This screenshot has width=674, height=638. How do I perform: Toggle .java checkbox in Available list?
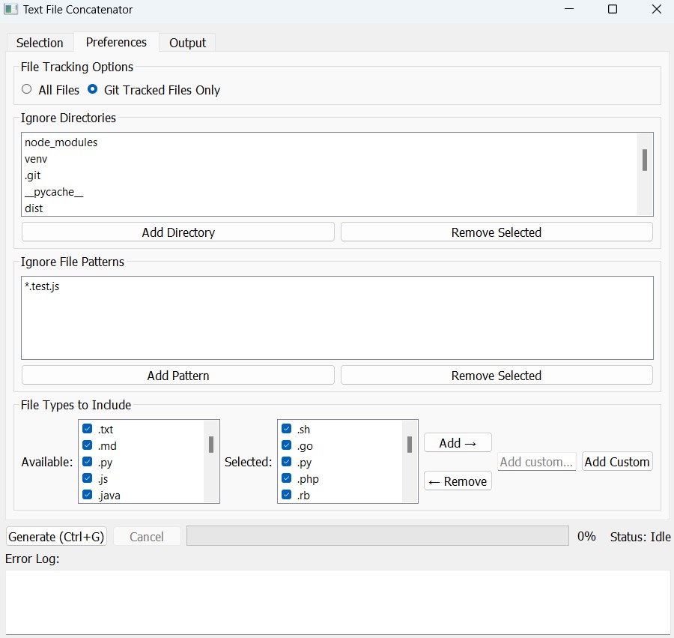(88, 495)
